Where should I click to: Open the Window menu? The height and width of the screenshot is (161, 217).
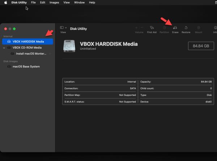coord(79,3)
